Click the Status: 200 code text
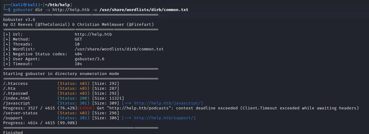Screen dimensions: 369x134 73,98
